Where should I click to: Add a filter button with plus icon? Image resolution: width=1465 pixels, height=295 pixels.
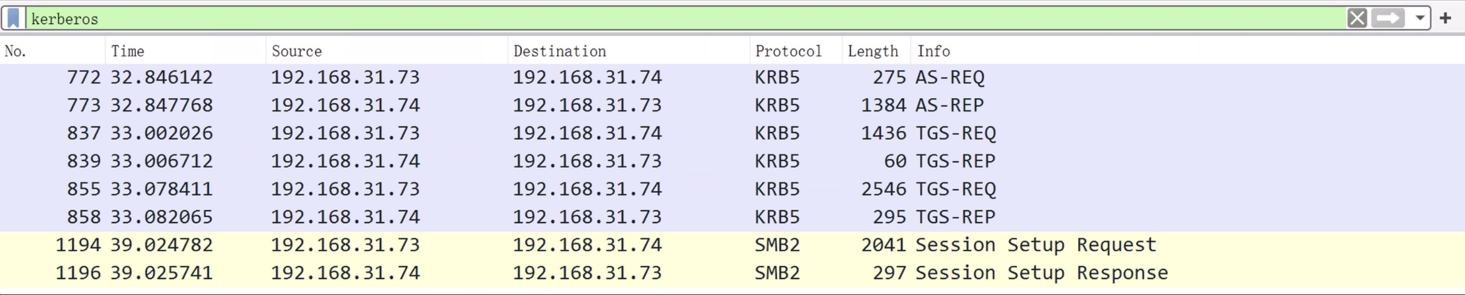tap(1446, 18)
